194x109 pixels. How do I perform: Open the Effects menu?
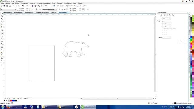[32, 3]
